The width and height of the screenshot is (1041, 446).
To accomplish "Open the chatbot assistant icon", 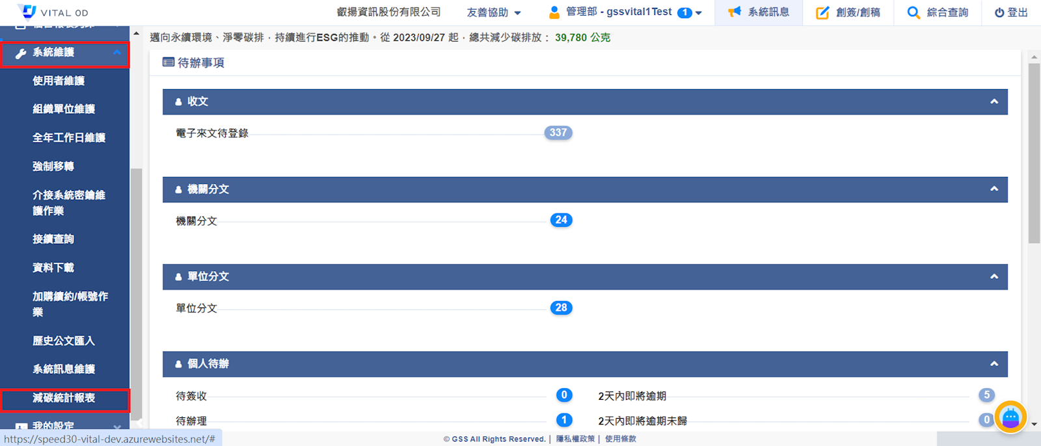I will (1010, 417).
